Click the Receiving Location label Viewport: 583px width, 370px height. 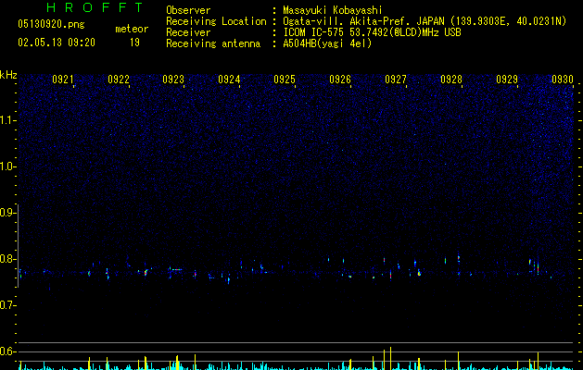click(x=216, y=21)
